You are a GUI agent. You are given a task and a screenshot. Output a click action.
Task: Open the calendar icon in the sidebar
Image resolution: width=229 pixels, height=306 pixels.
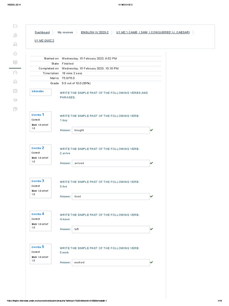click(x=15, y=91)
